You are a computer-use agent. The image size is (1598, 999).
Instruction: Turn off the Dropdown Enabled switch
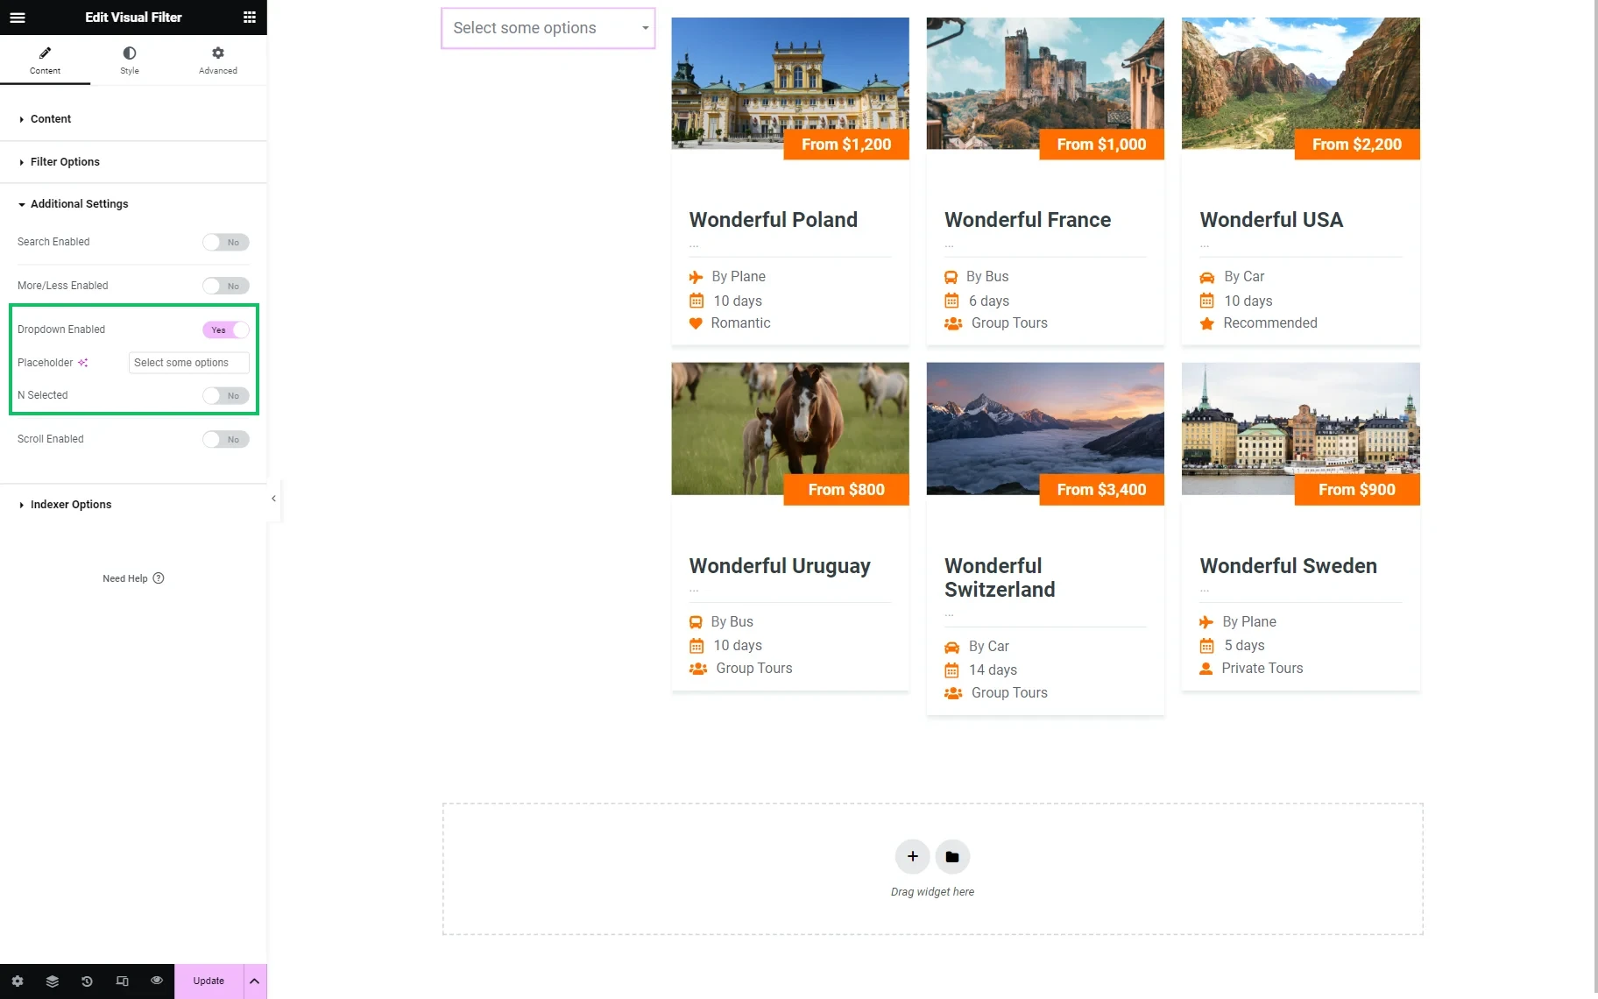pyautogui.click(x=226, y=329)
